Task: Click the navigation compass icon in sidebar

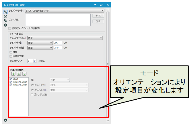Action: [5, 16]
